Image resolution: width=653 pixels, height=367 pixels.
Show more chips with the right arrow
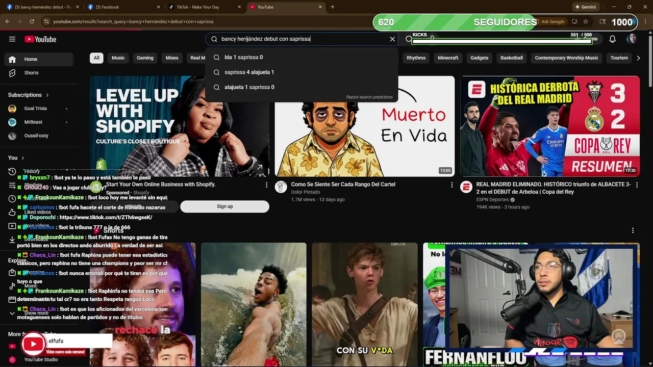click(638, 58)
